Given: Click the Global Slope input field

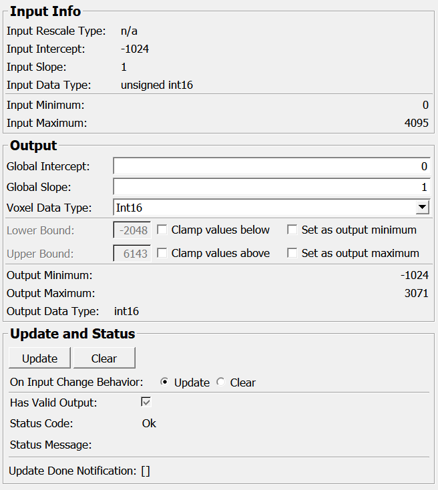Looking at the screenshot, I should 271,187.
